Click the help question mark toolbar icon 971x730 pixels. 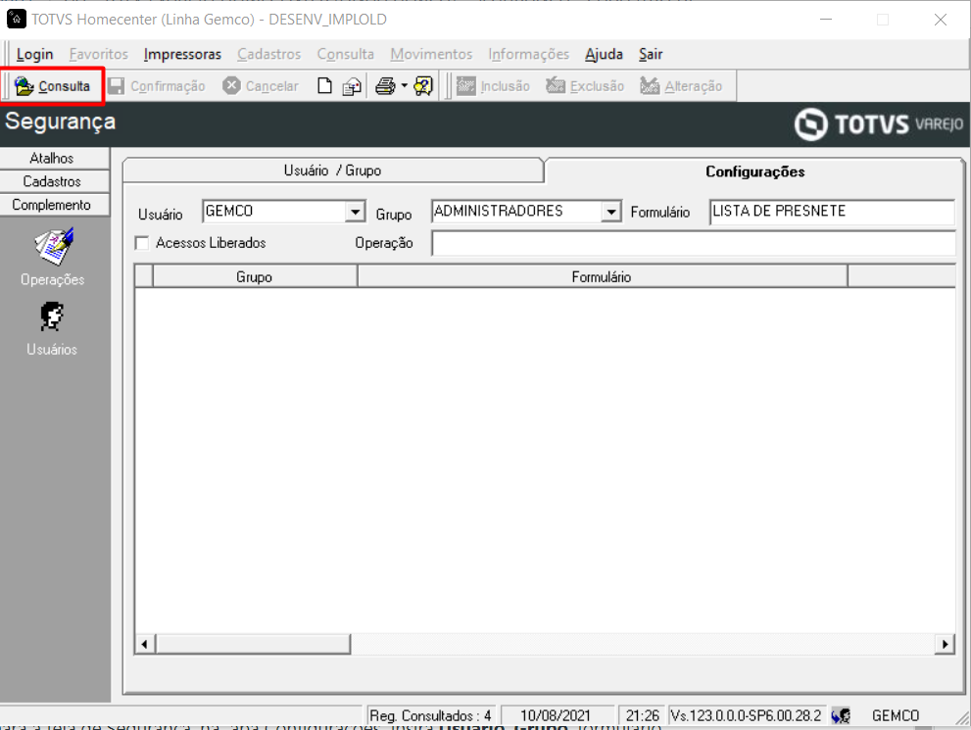(423, 86)
